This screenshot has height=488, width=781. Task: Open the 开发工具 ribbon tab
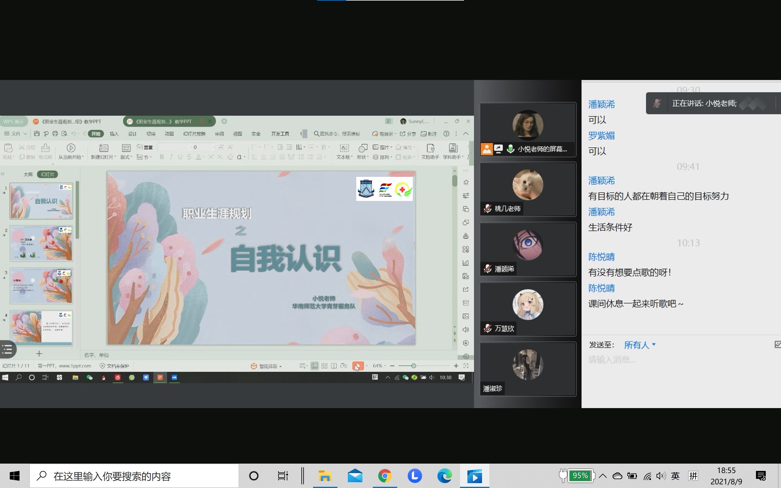280,134
